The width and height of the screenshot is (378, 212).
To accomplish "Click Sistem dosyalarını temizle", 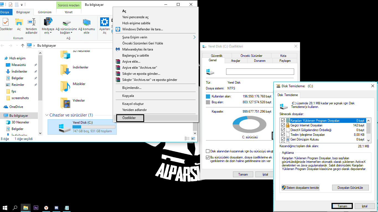I will click(301, 188).
